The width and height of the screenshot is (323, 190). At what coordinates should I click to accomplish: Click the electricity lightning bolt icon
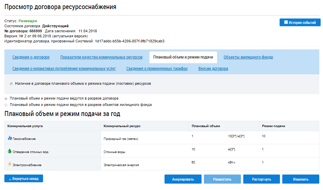10,164
